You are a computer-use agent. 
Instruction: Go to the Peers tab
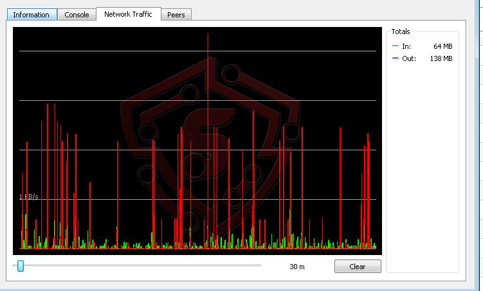[176, 15]
